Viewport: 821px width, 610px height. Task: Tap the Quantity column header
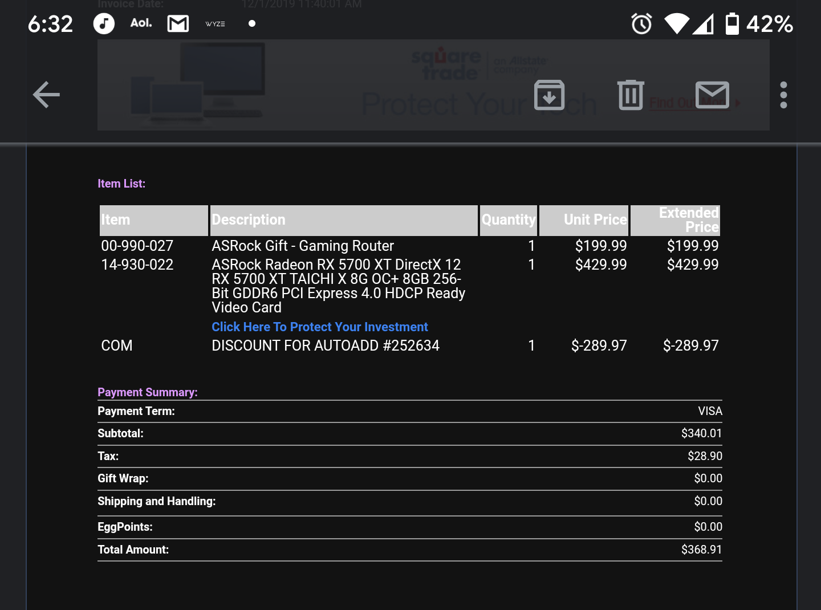tap(509, 220)
